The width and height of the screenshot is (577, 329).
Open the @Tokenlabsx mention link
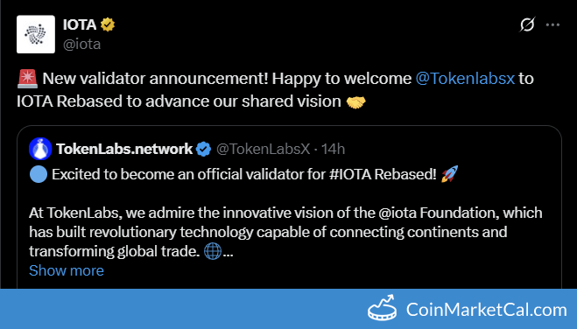[x=465, y=78]
